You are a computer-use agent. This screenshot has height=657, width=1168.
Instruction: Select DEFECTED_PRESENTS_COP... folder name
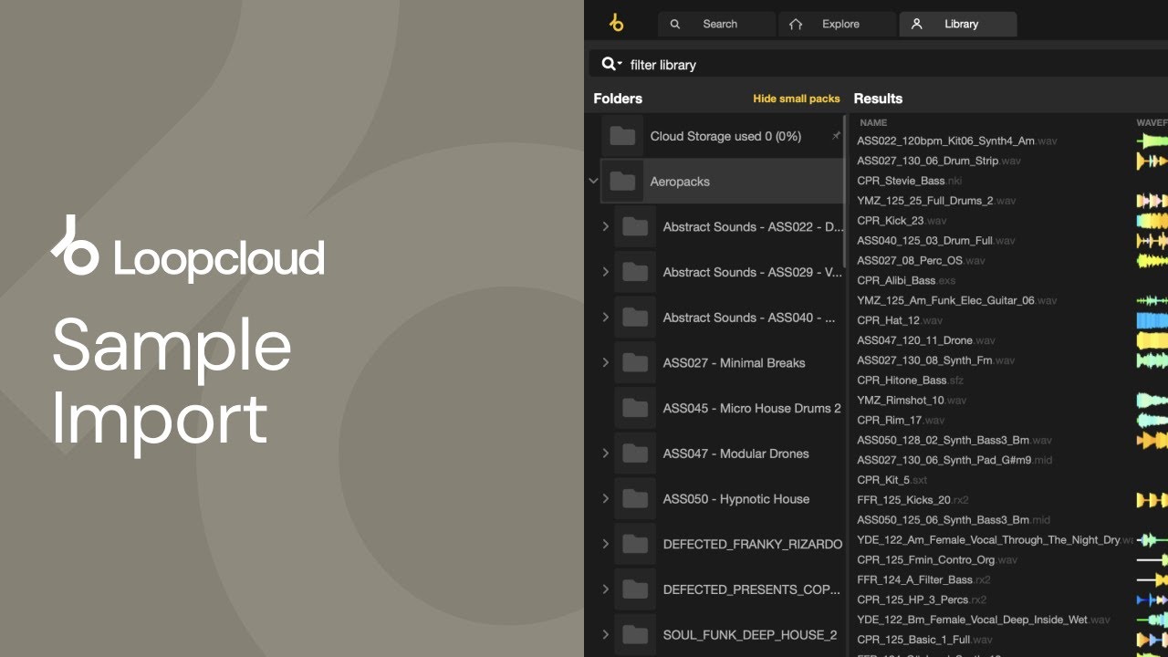coord(752,589)
